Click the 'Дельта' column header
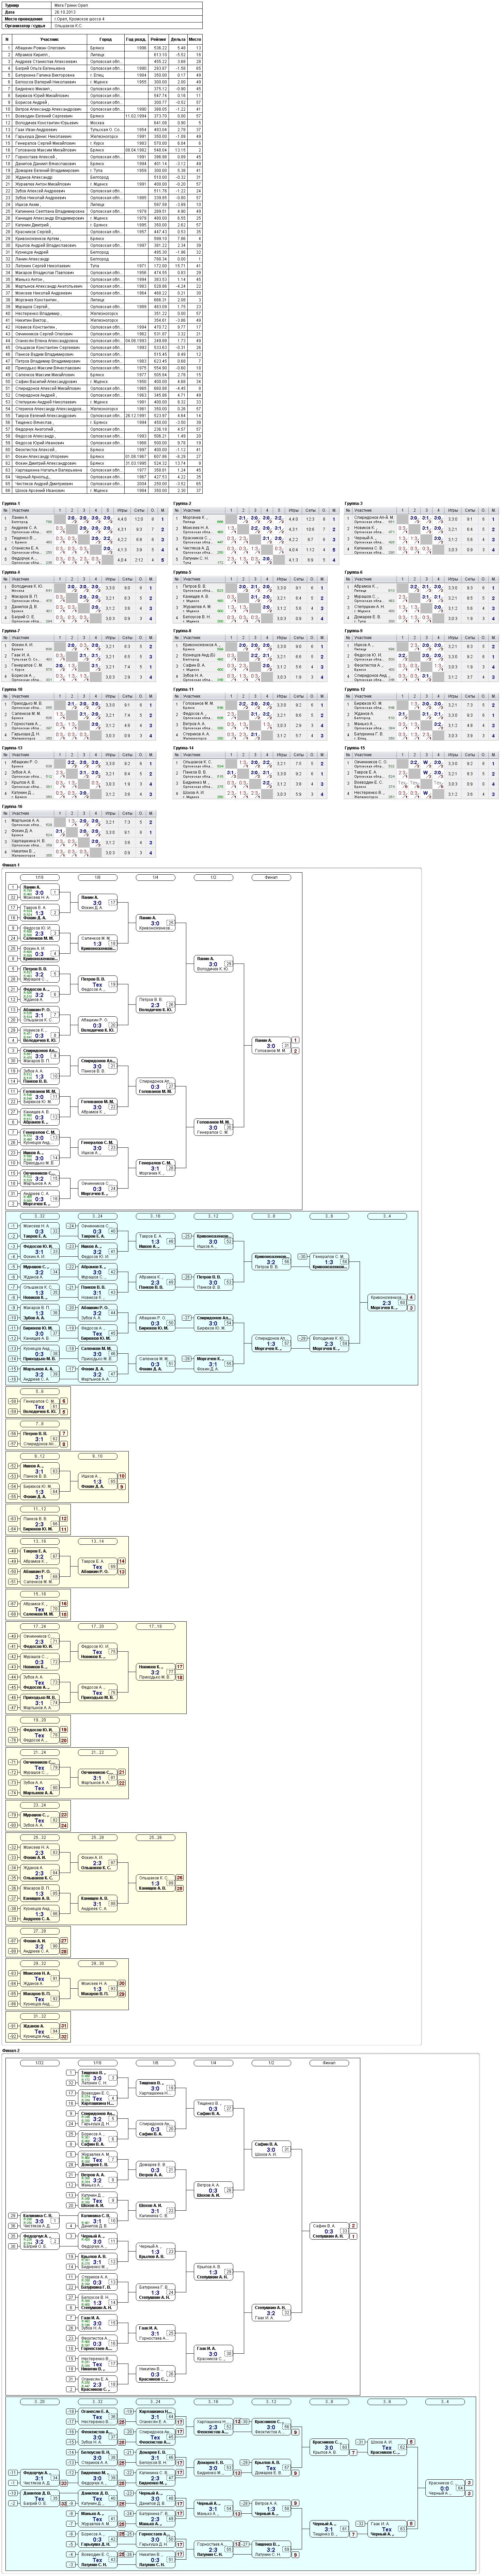This screenshot has height=2576, width=502. tap(178, 39)
